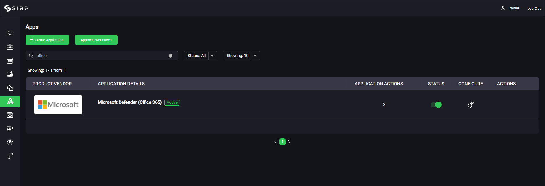Screen dimensions: 545x186
Task: Open the Showing: 10 dropdown
Action: point(241,56)
